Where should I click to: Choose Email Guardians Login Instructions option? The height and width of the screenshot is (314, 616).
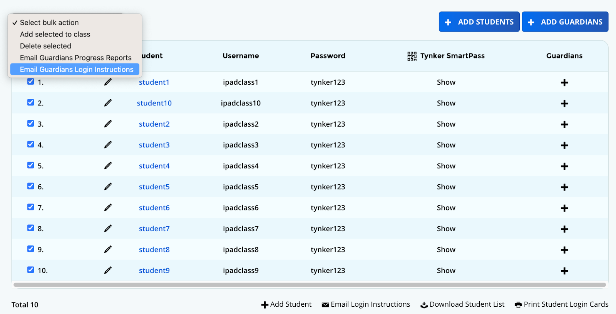77,70
